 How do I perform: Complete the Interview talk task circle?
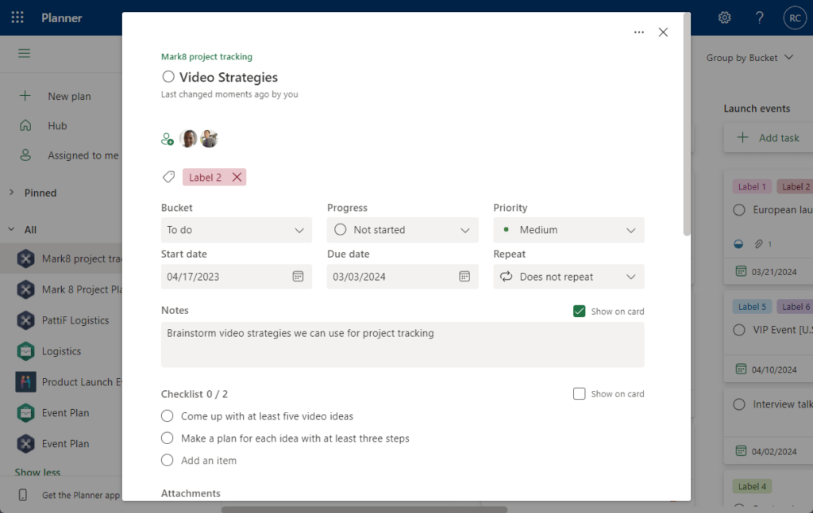739,404
